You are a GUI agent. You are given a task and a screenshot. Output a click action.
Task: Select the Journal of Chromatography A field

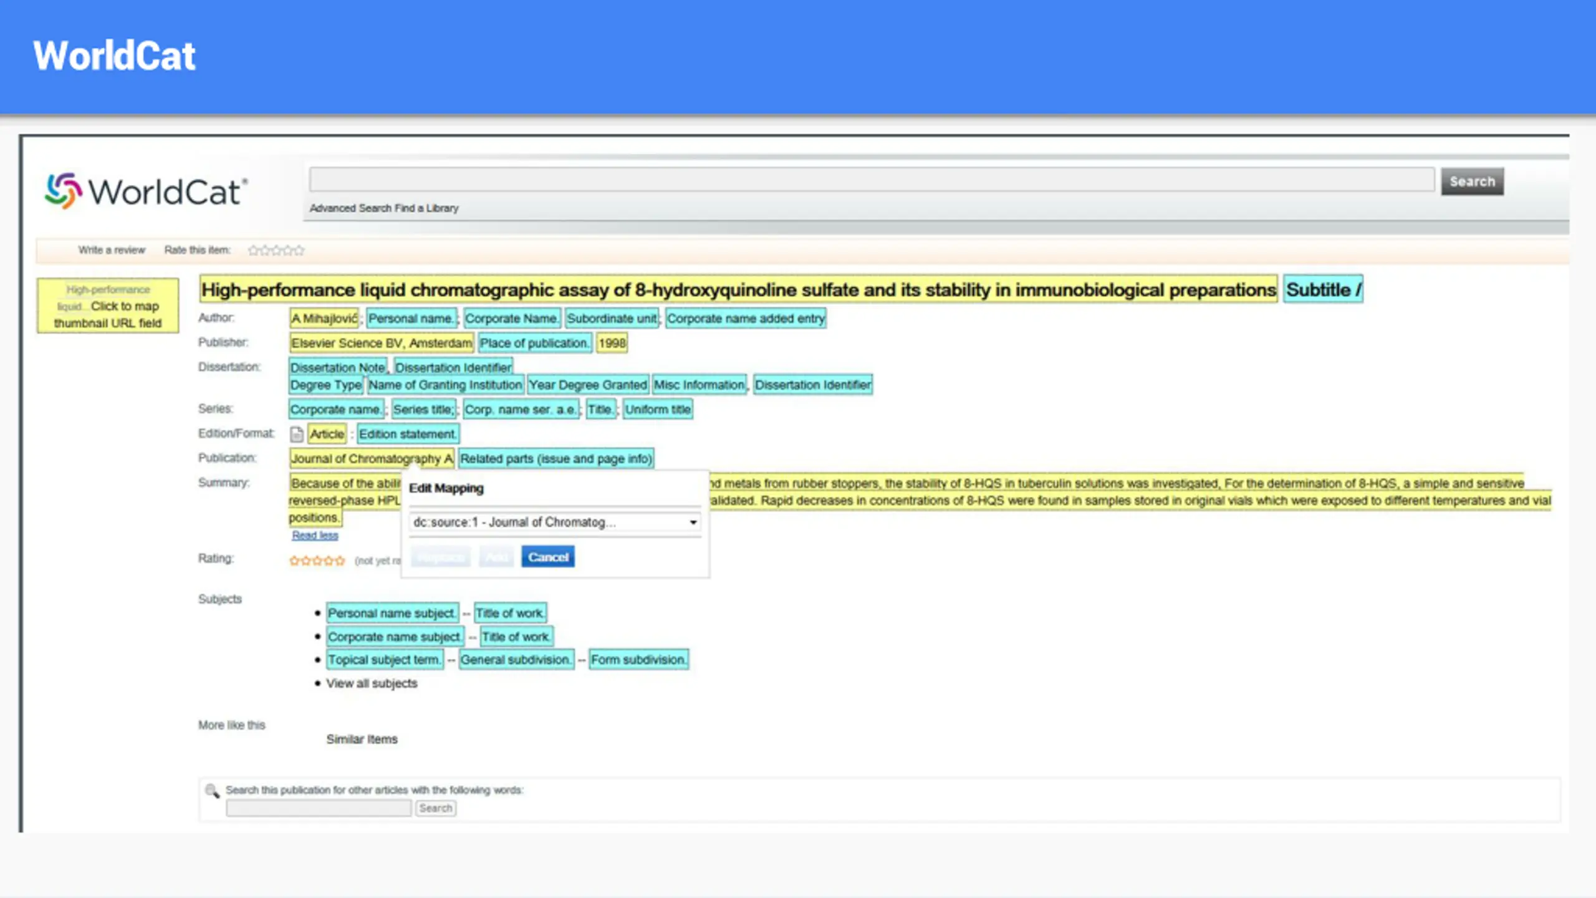pos(372,458)
